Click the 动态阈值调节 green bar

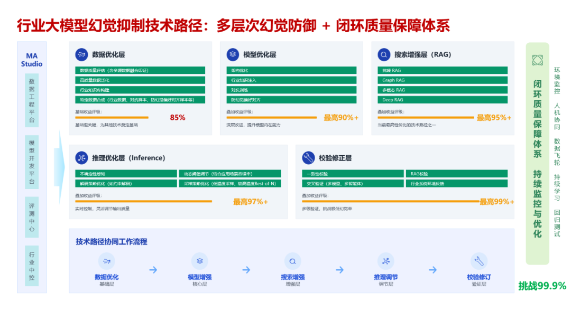(x=230, y=174)
